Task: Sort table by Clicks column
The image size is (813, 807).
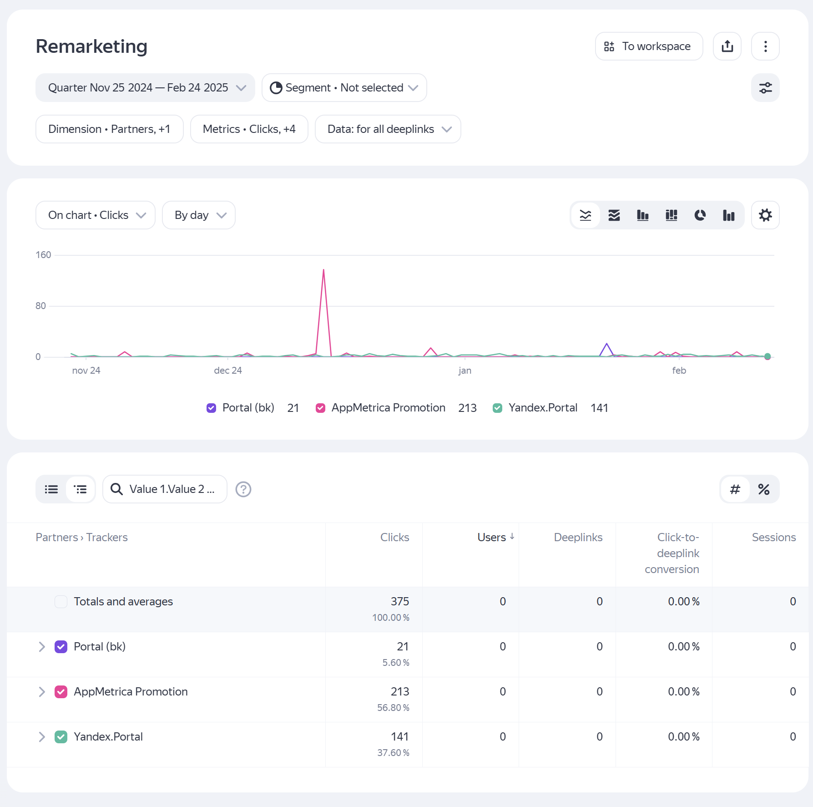Action: click(394, 538)
